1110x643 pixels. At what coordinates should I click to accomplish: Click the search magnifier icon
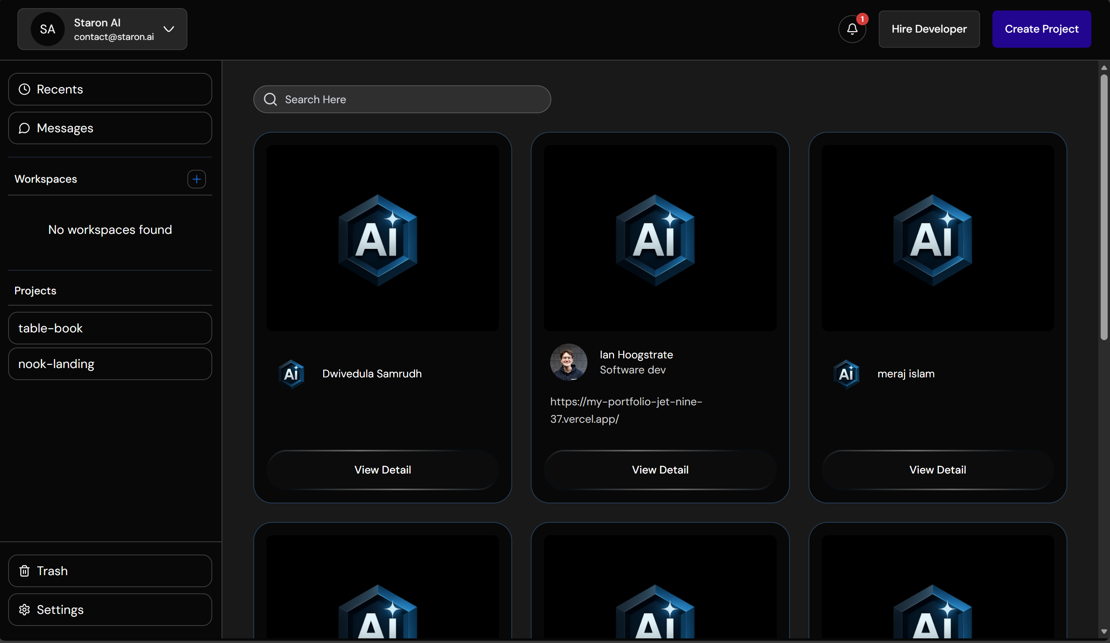pos(270,99)
